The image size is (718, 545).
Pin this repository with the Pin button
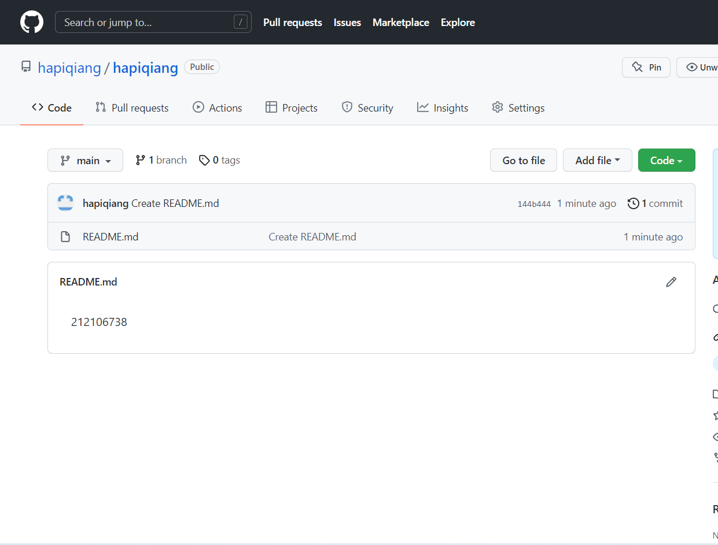click(646, 67)
